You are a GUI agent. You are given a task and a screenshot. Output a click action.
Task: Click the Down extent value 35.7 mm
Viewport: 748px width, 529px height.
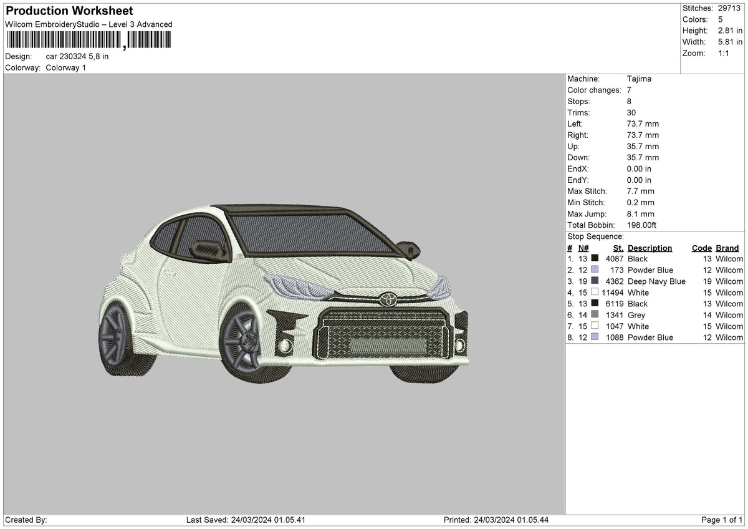point(643,157)
